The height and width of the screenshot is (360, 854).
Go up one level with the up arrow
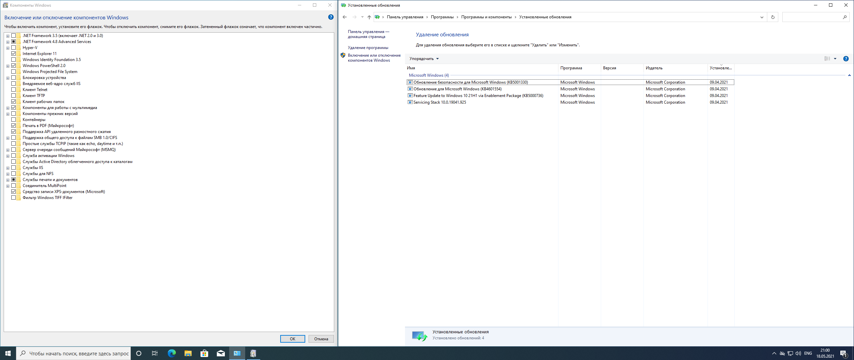369,17
